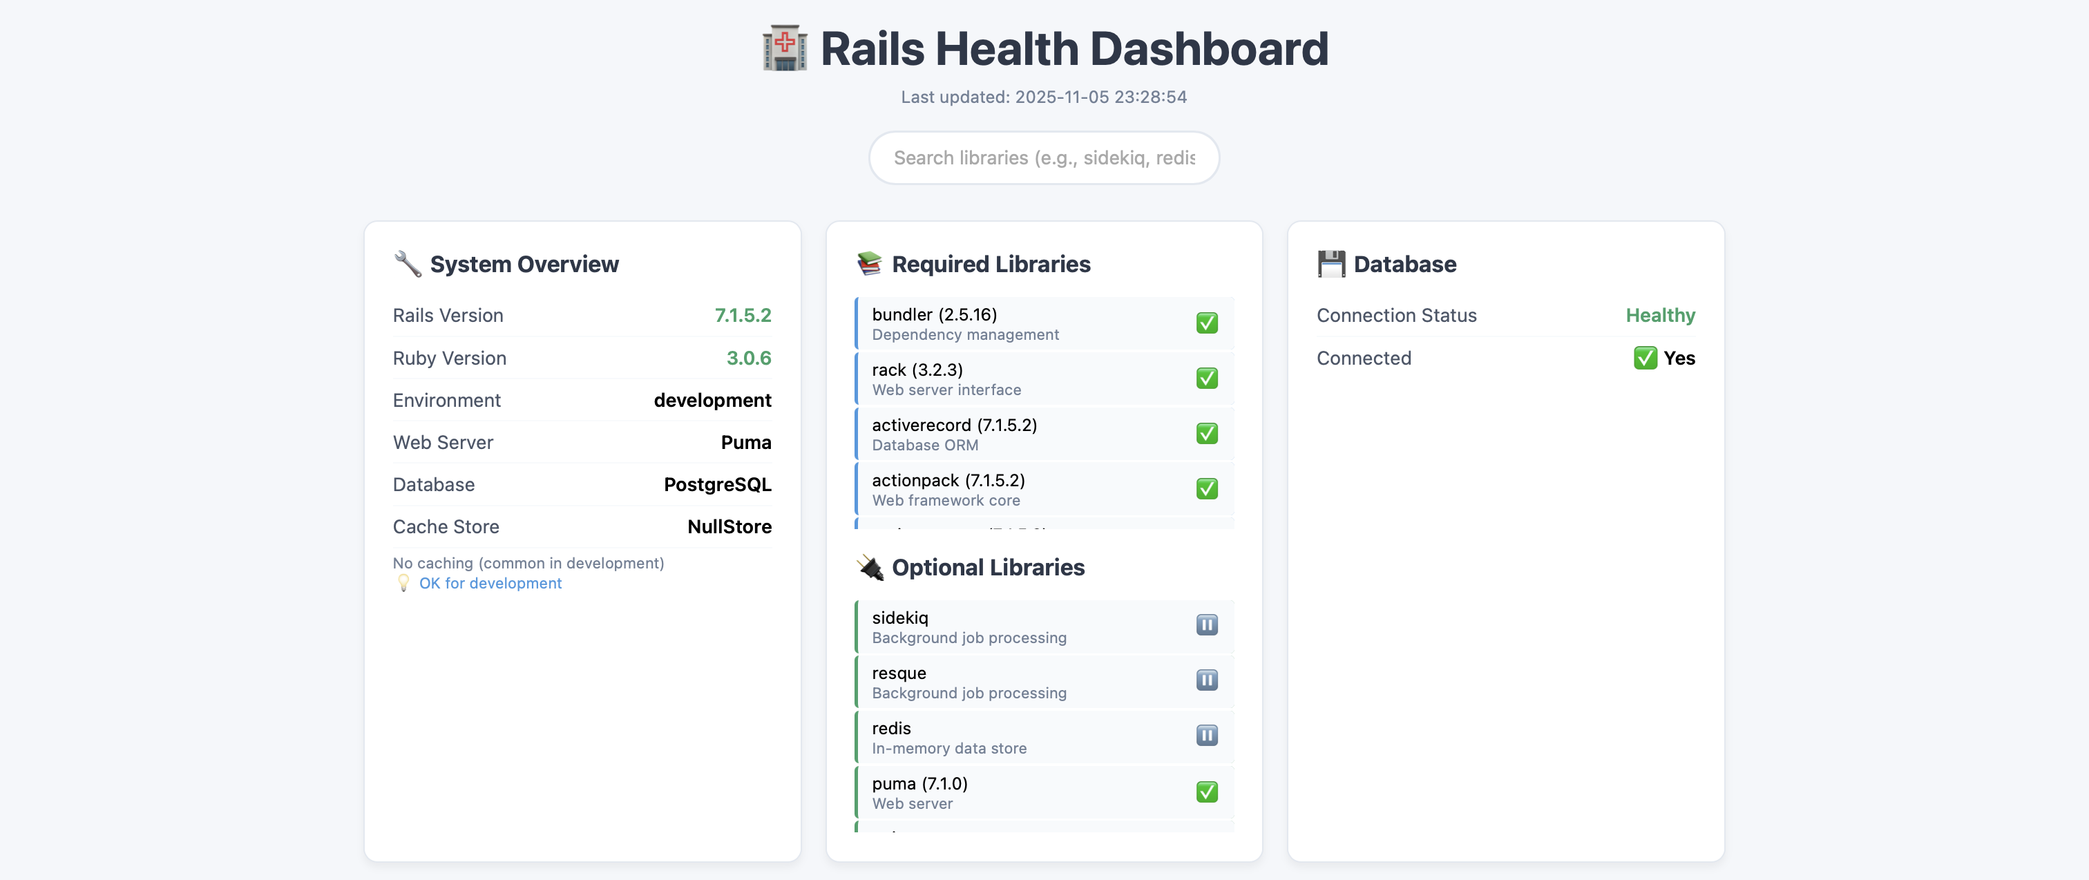Click the Connected checkbox in Database panel
Viewport: 2089px width, 880px height.
click(1645, 358)
